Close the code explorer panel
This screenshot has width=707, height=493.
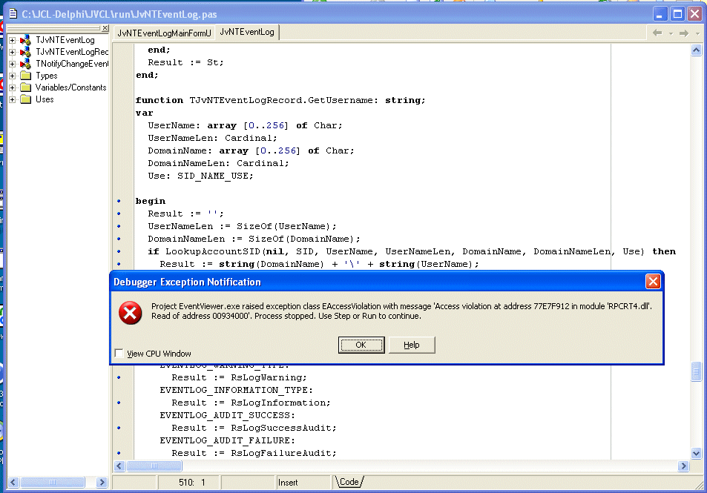coord(105,29)
